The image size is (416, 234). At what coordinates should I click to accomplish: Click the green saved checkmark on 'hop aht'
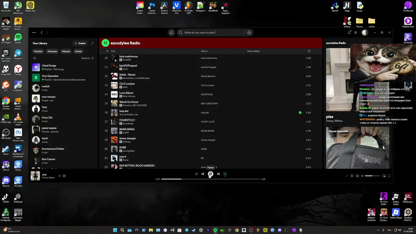click(300, 112)
